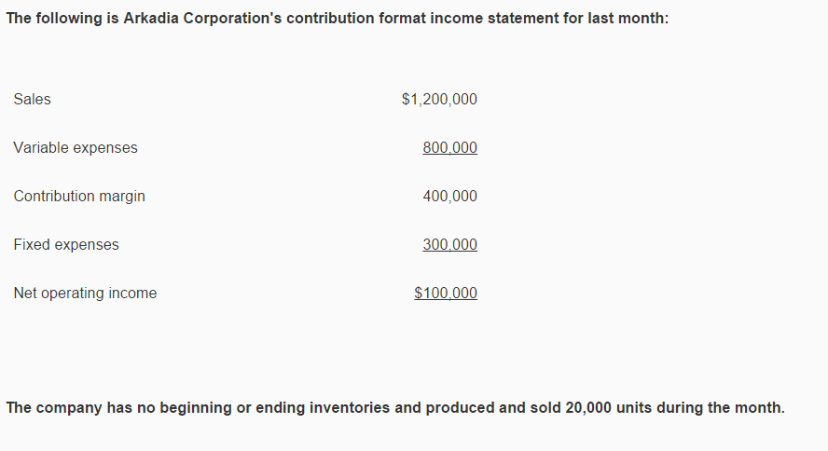The height and width of the screenshot is (451, 828).
Task: Click the Net operating income label
Action: click(x=85, y=294)
